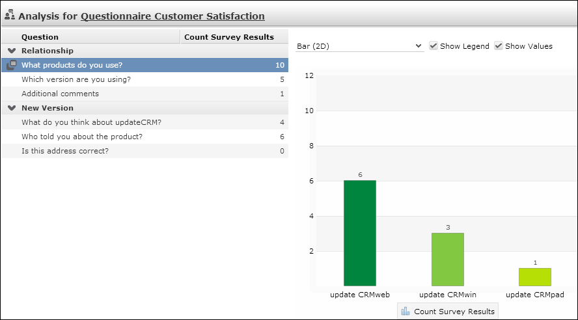Open the Questionnaire Customer Satisfaction link
Image resolution: width=578 pixels, height=320 pixels.
[x=172, y=16]
